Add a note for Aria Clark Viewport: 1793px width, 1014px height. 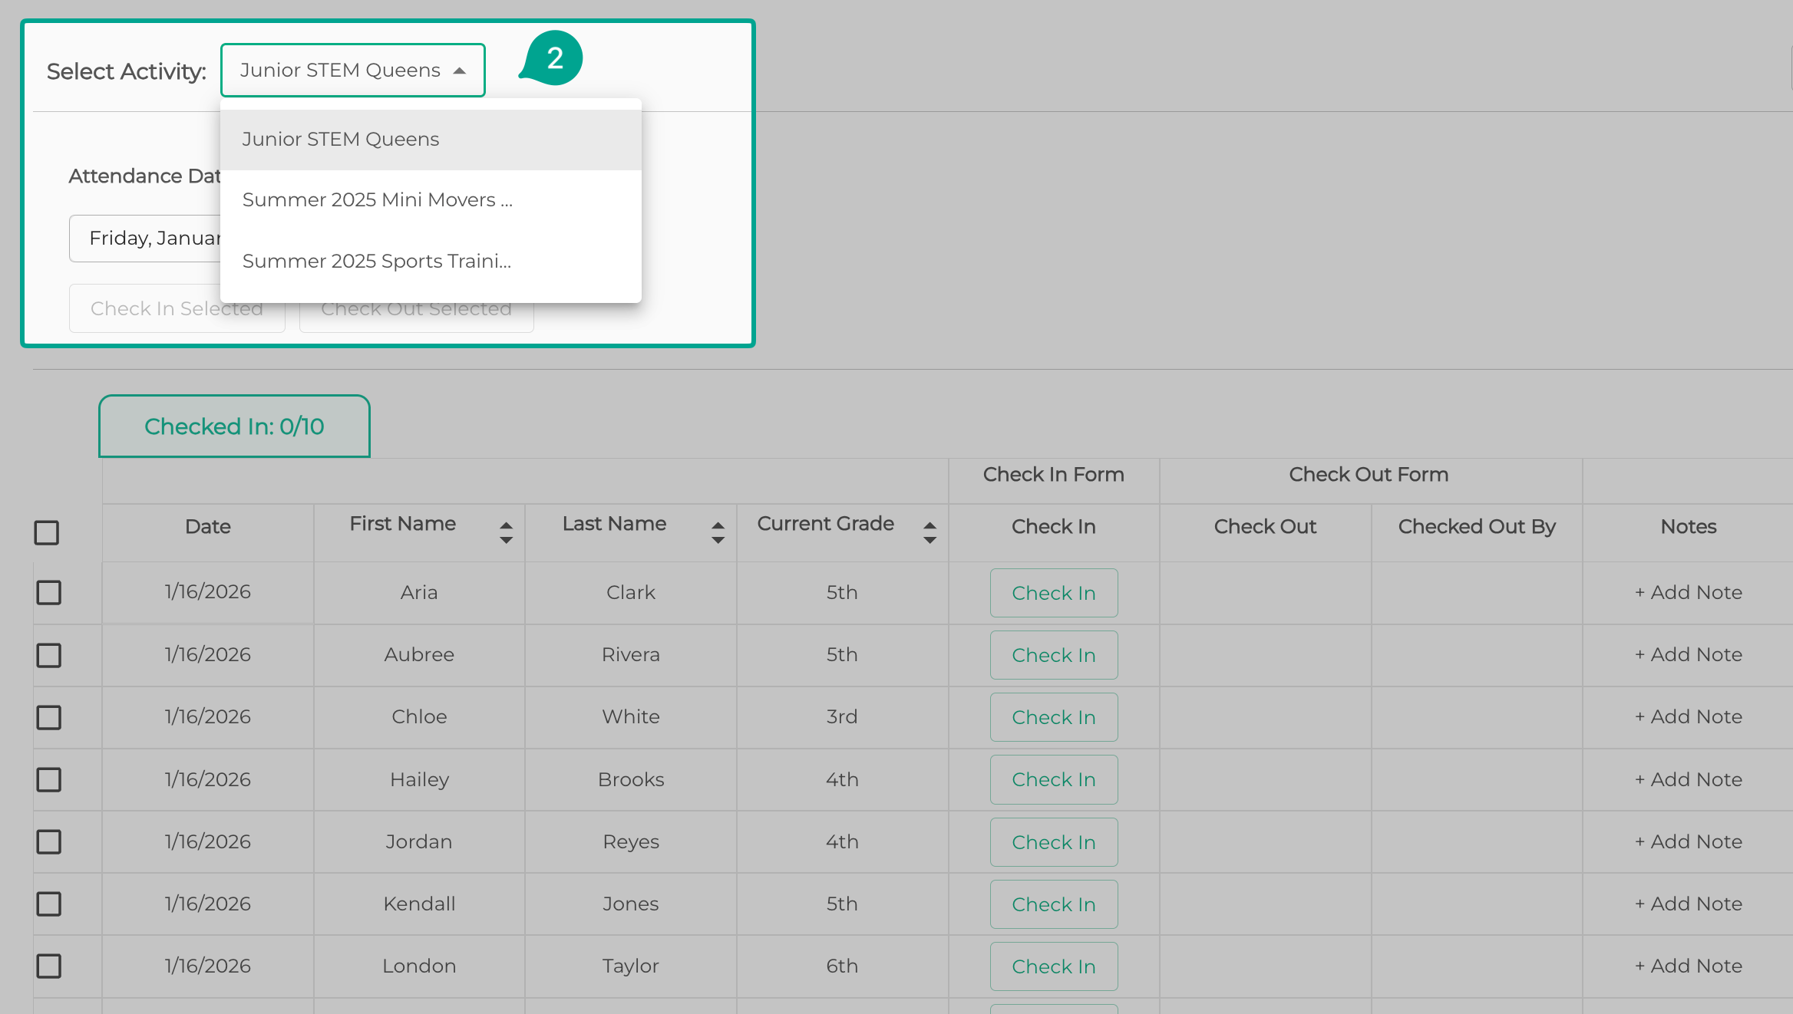pyautogui.click(x=1688, y=592)
